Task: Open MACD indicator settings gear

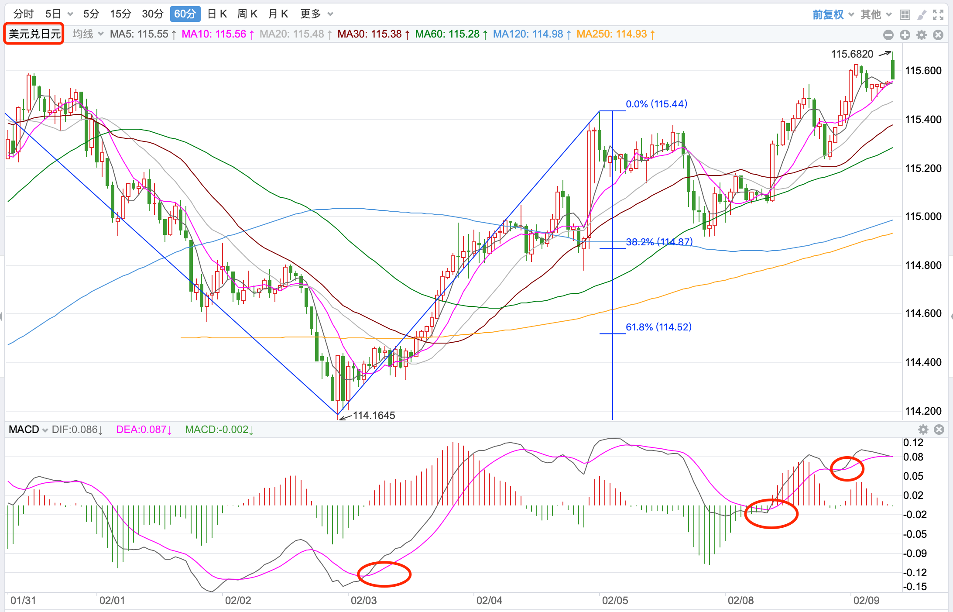Action: [923, 430]
